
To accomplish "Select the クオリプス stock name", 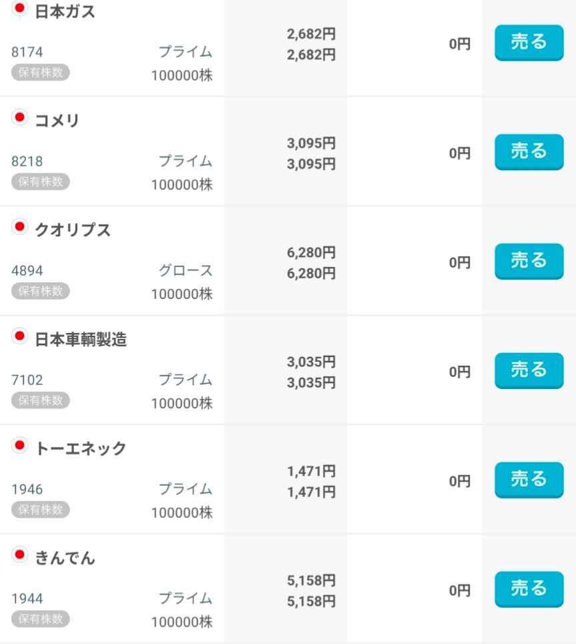I will 73,230.
